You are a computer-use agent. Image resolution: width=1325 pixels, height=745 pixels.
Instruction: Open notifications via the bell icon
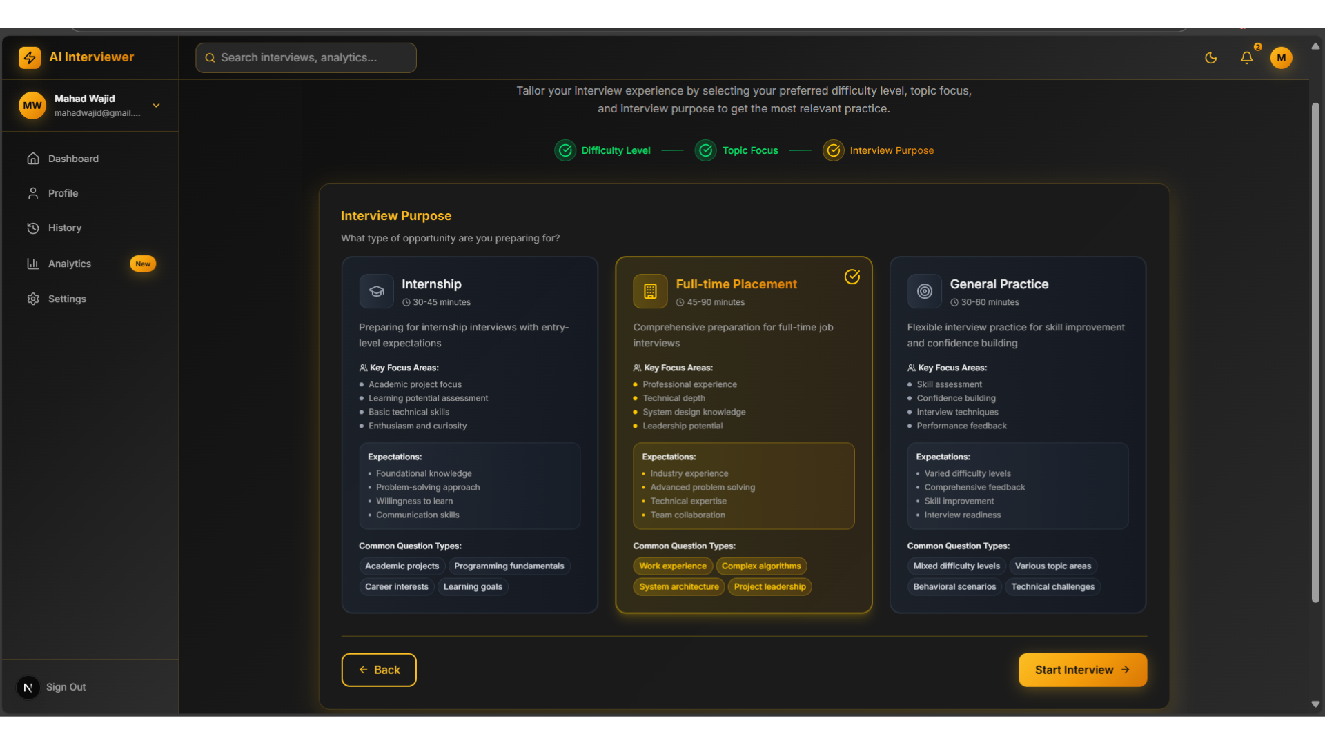point(1246,58)
